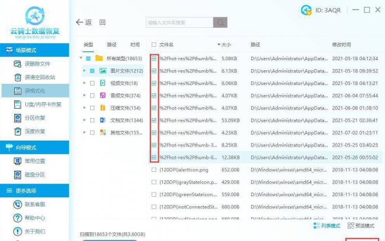This screenshot has height=241, width=385.
Task: Open the 常用位置 monitor icon
Action: [18, 161]
